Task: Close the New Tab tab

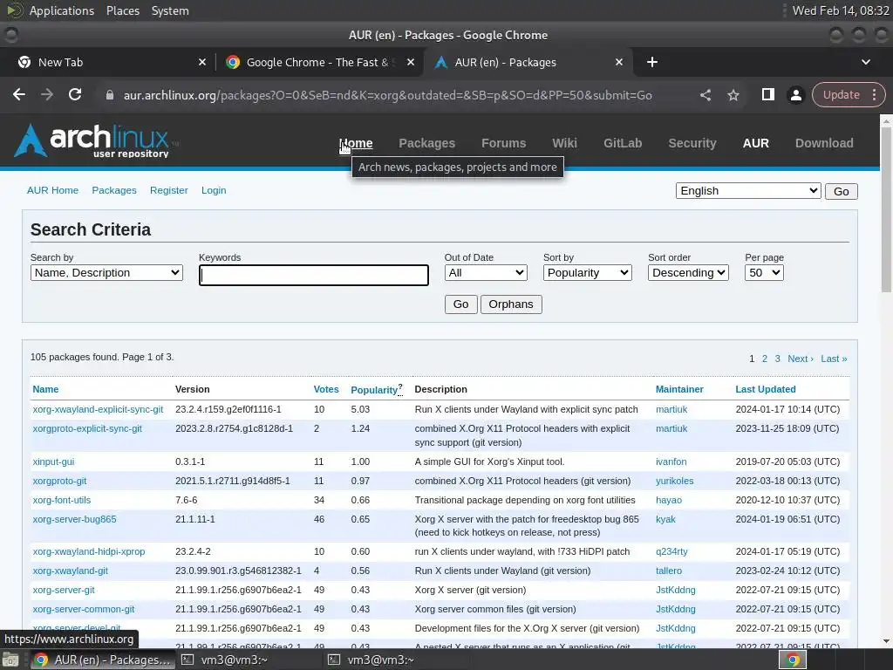Action: coord(202,62)
